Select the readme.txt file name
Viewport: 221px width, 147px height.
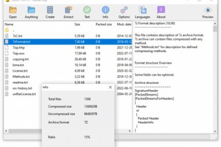pos(20,83)
